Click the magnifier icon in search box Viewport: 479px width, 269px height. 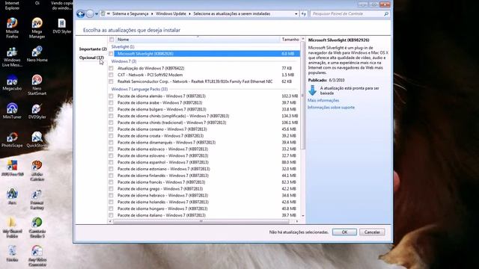pos(386,13)
